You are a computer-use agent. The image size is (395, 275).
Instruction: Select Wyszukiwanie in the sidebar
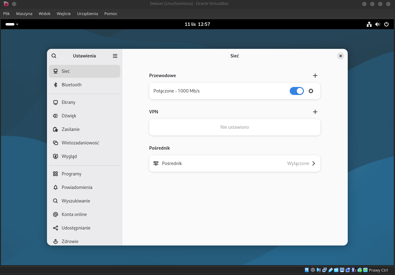tap(84, 201)
